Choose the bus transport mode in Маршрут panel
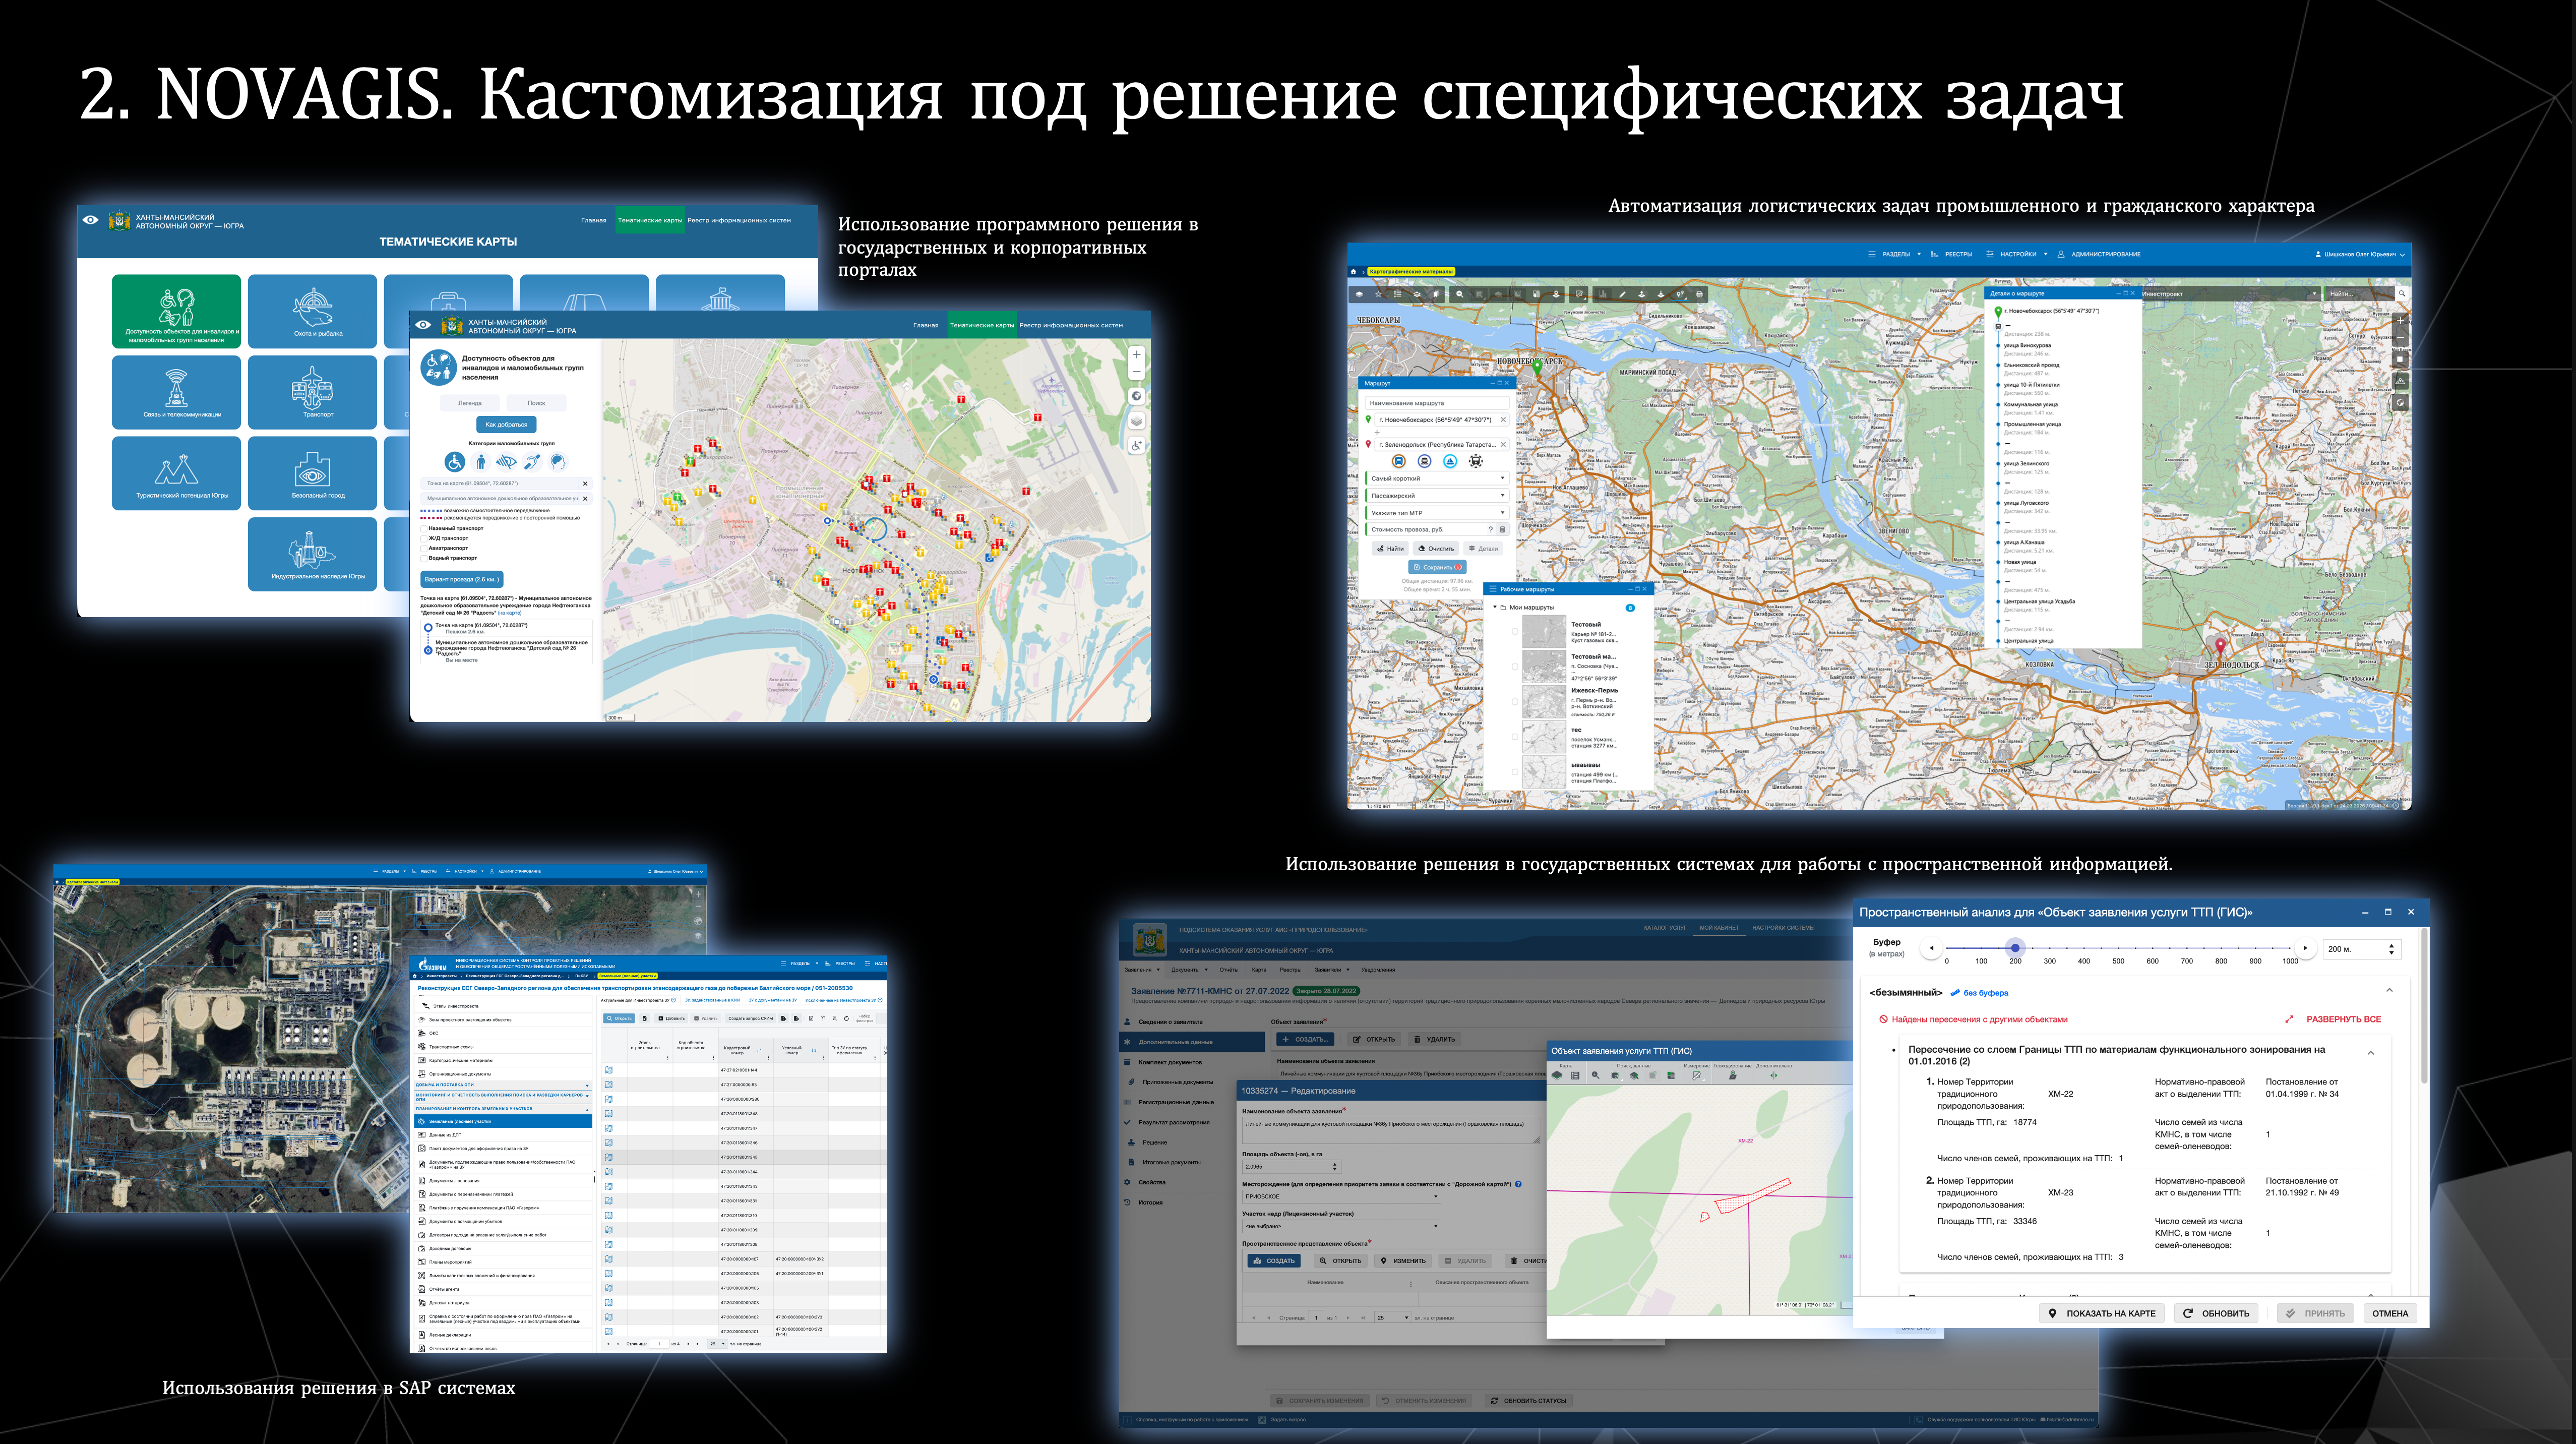The width and height of the screenshot is (2576, 1444). click(x=1399, y=461)
